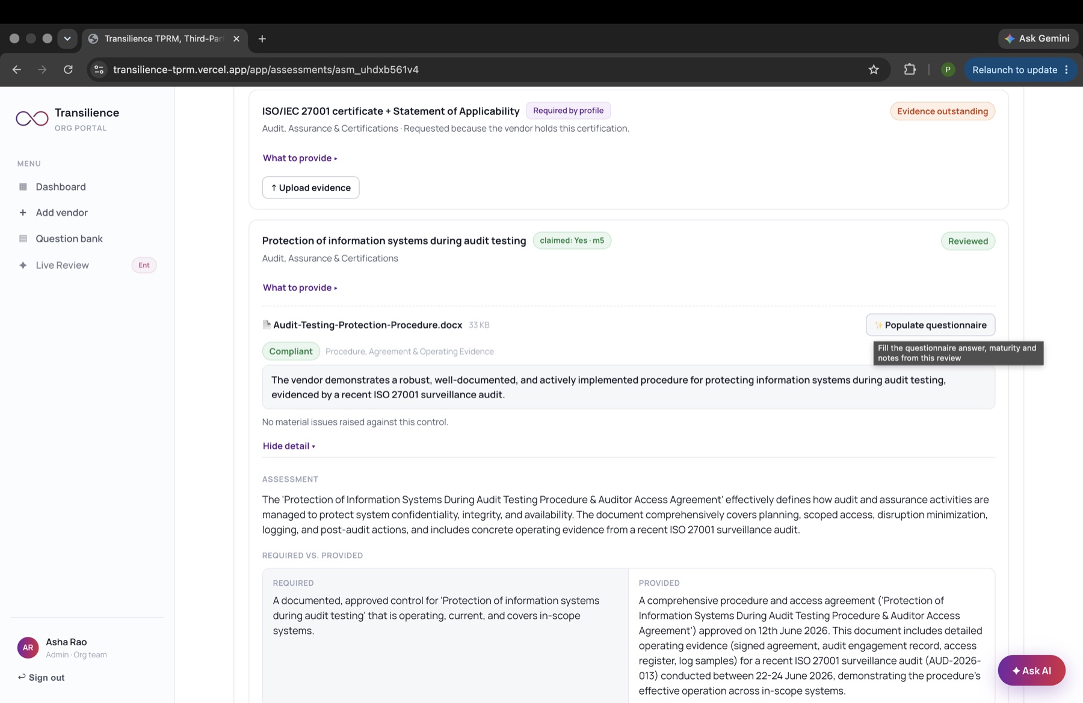Open site information icon in address bar

coord(99,70)
